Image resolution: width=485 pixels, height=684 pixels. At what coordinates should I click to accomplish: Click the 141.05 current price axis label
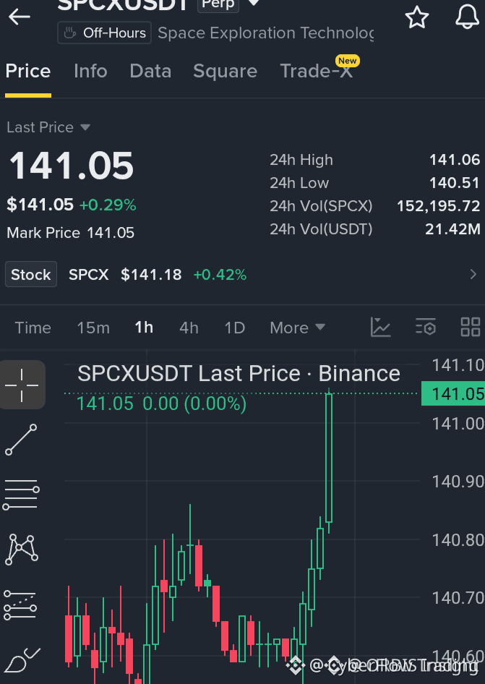point(453,393)
